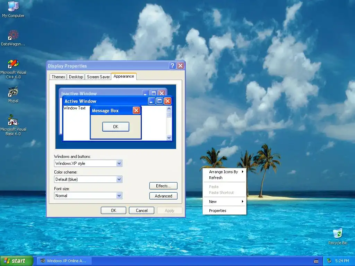Viewport: 355px width, 266px height.
Task: Click the Inactive Window preview maximize icon
Action: pyautogui.click(x=154, y=93)
